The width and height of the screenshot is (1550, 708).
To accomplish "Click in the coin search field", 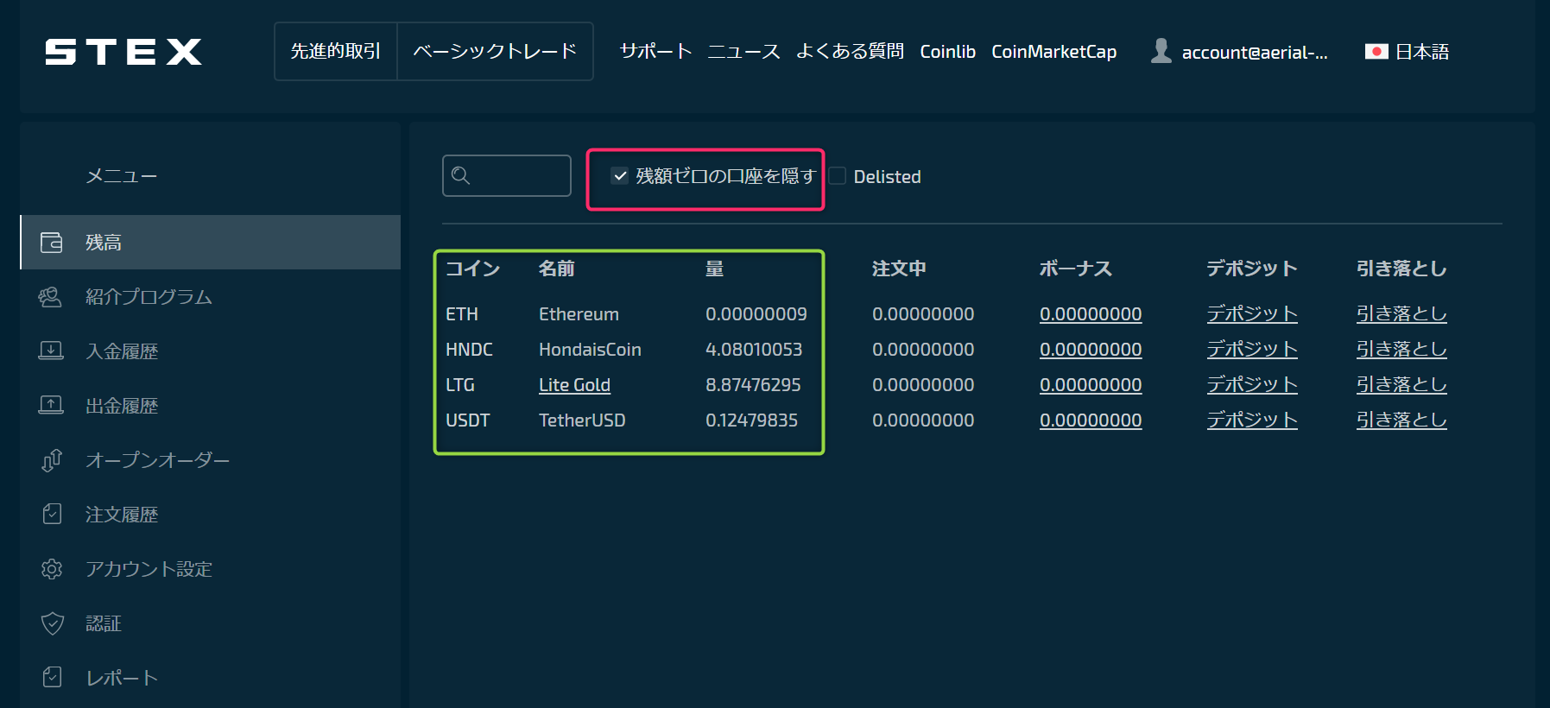I will [507, 175].
